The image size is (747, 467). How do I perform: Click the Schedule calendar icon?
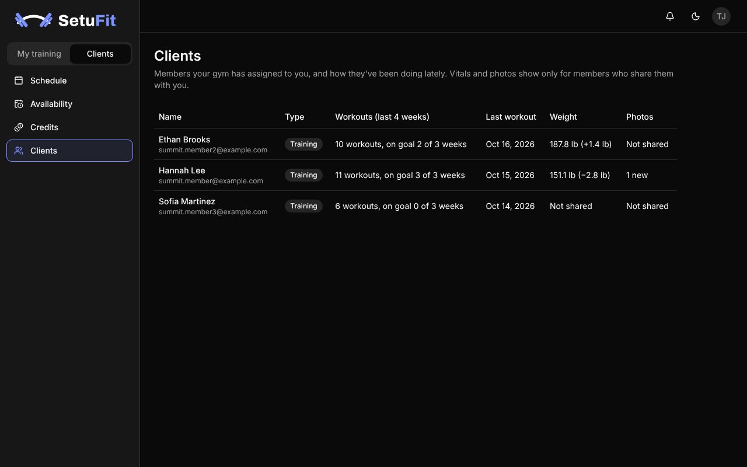point(19,81)
